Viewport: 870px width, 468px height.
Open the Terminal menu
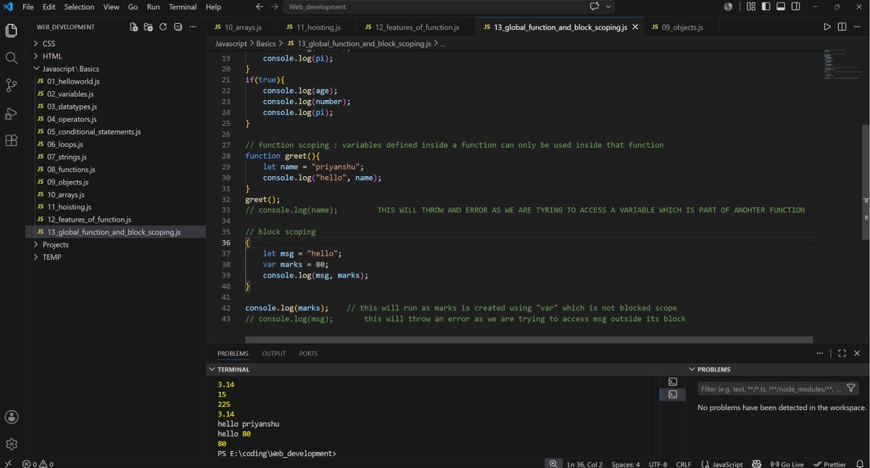[x=183, y=7]
